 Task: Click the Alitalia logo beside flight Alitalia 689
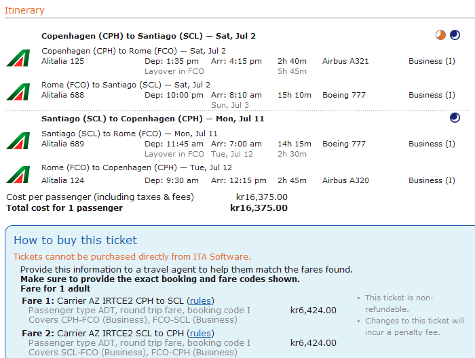pyautogui.click(x=18, y=140)
